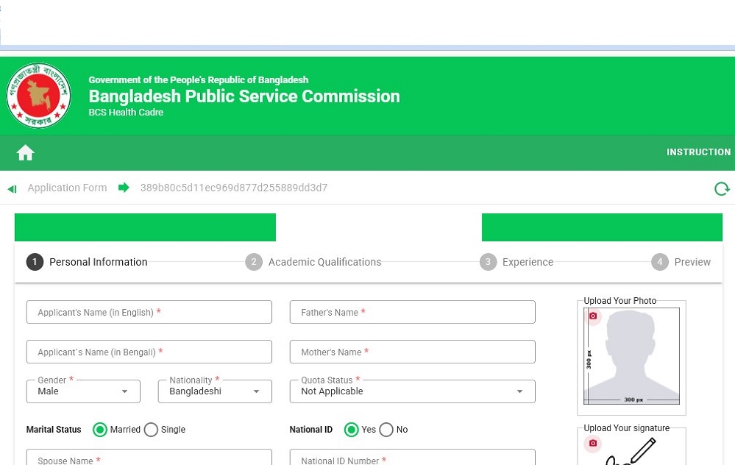
Task: Click the Bangladesh government seal logo
Action: [38, 96]
